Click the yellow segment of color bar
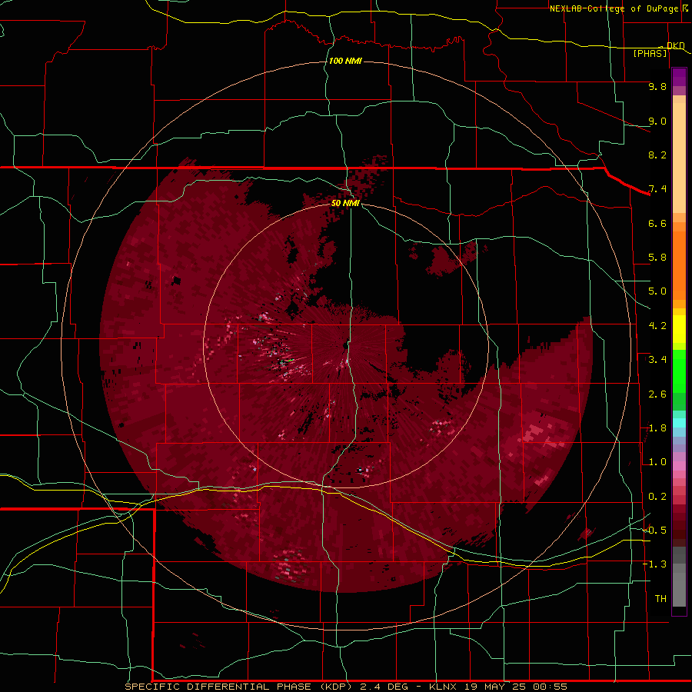Viewport: 692px width, 692px height. click(x=679, y=329)
